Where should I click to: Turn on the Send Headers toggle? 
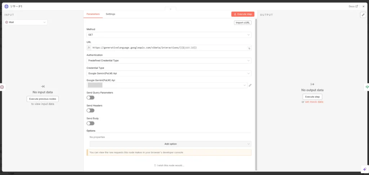click(x=90, y=110)
